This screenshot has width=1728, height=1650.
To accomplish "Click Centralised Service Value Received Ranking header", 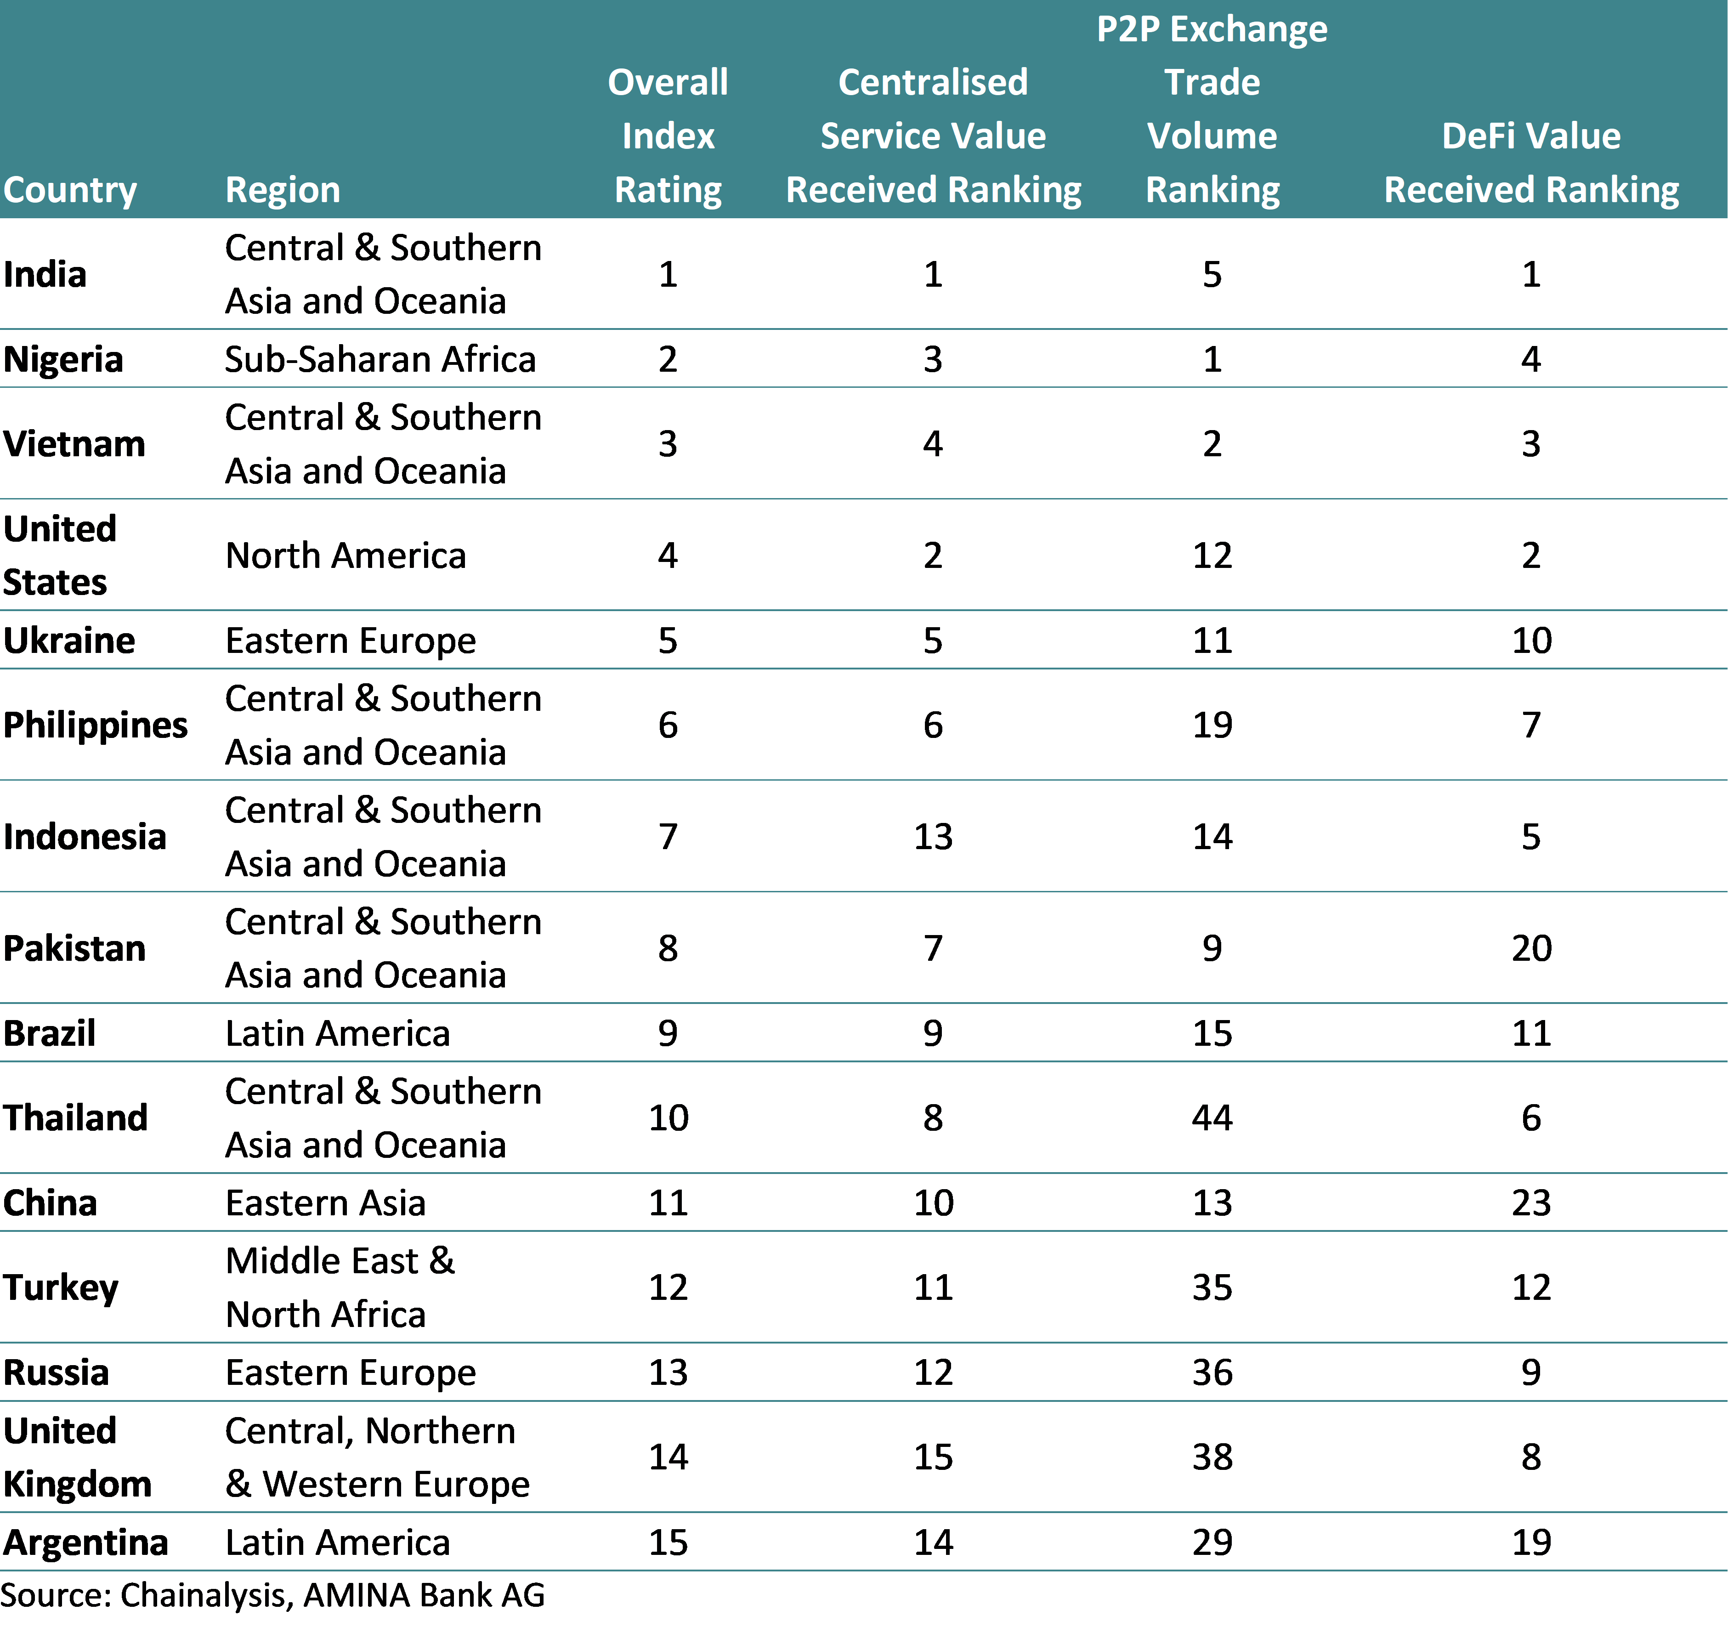I will (x=933, y=136).
